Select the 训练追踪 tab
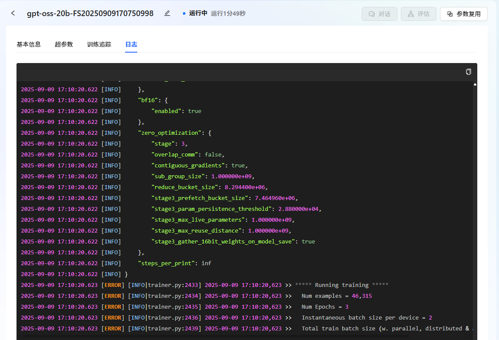The height and width of the screenshot is (340, 499). point(99,44)
